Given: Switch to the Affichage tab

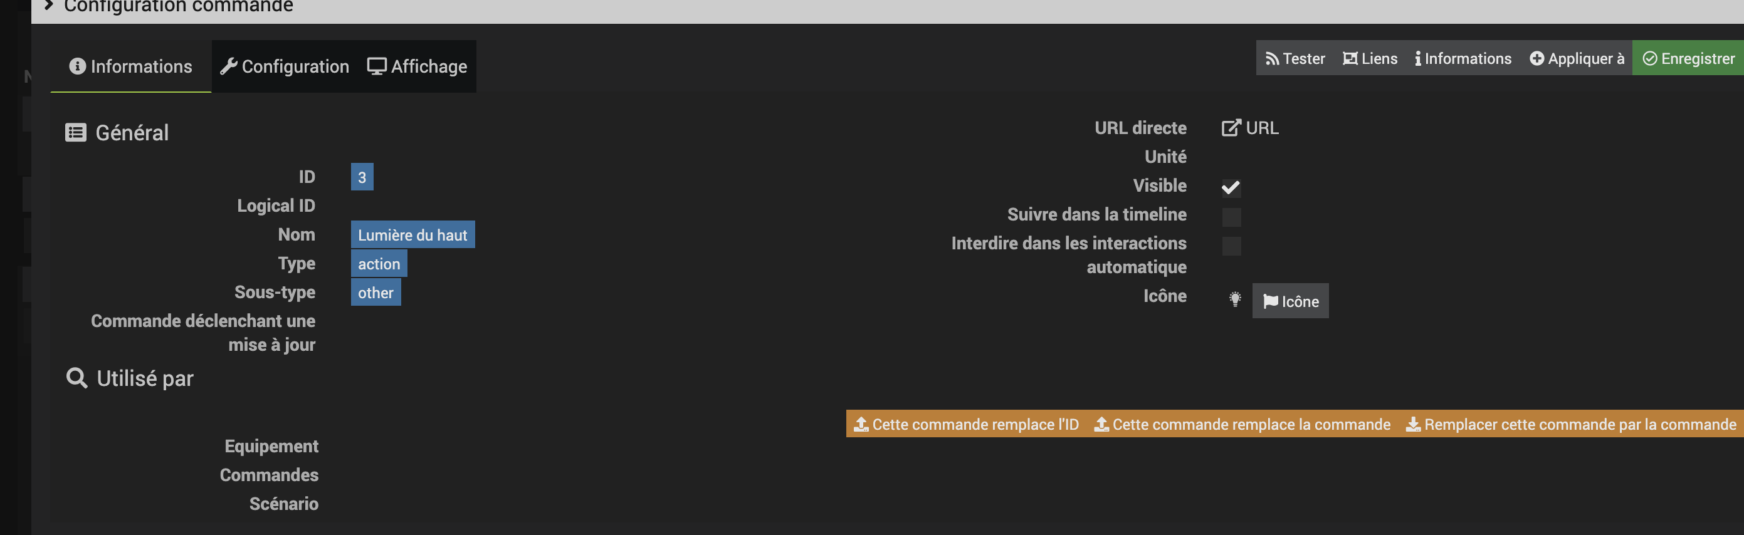Looking at the screenshot, I should [417, 66].
